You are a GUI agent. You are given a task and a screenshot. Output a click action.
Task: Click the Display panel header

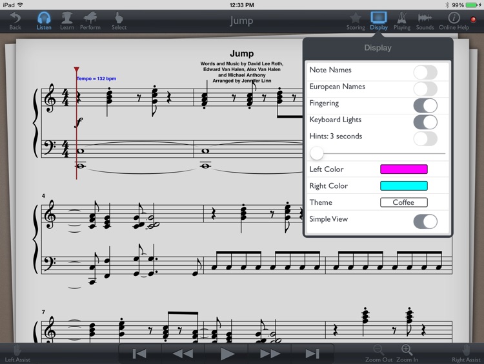pos(378,48)
